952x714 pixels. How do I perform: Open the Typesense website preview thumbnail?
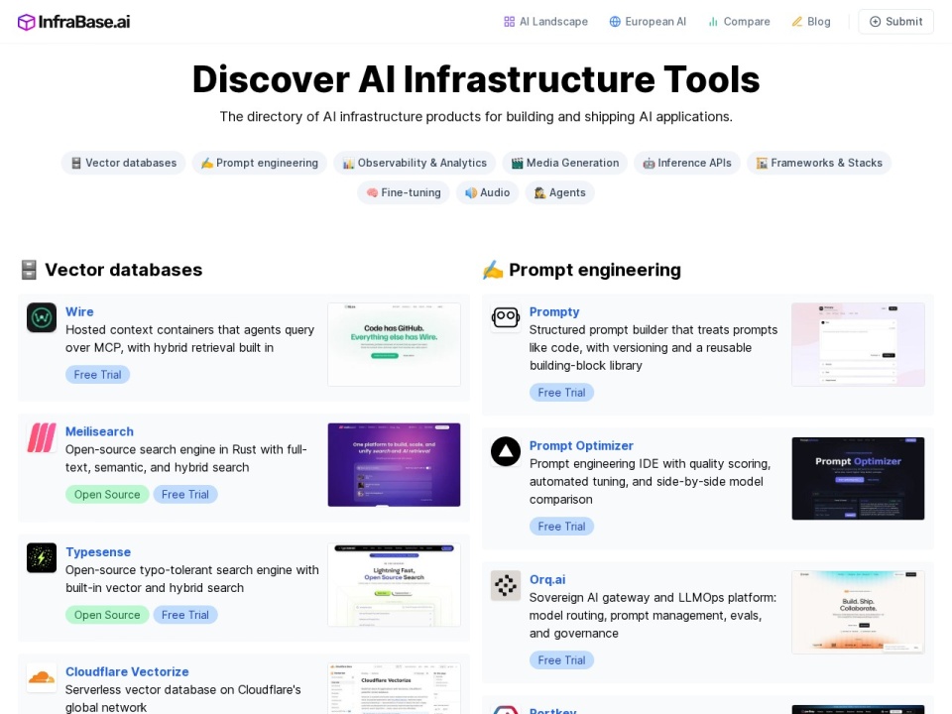coord(394,585)
